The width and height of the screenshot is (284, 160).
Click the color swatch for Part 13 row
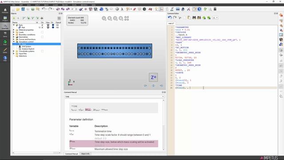(53, 28)
